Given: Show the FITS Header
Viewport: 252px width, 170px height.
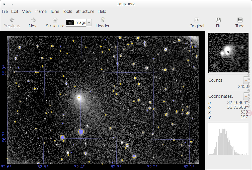Looking at the screenshot, I should (x=103, y=23).
